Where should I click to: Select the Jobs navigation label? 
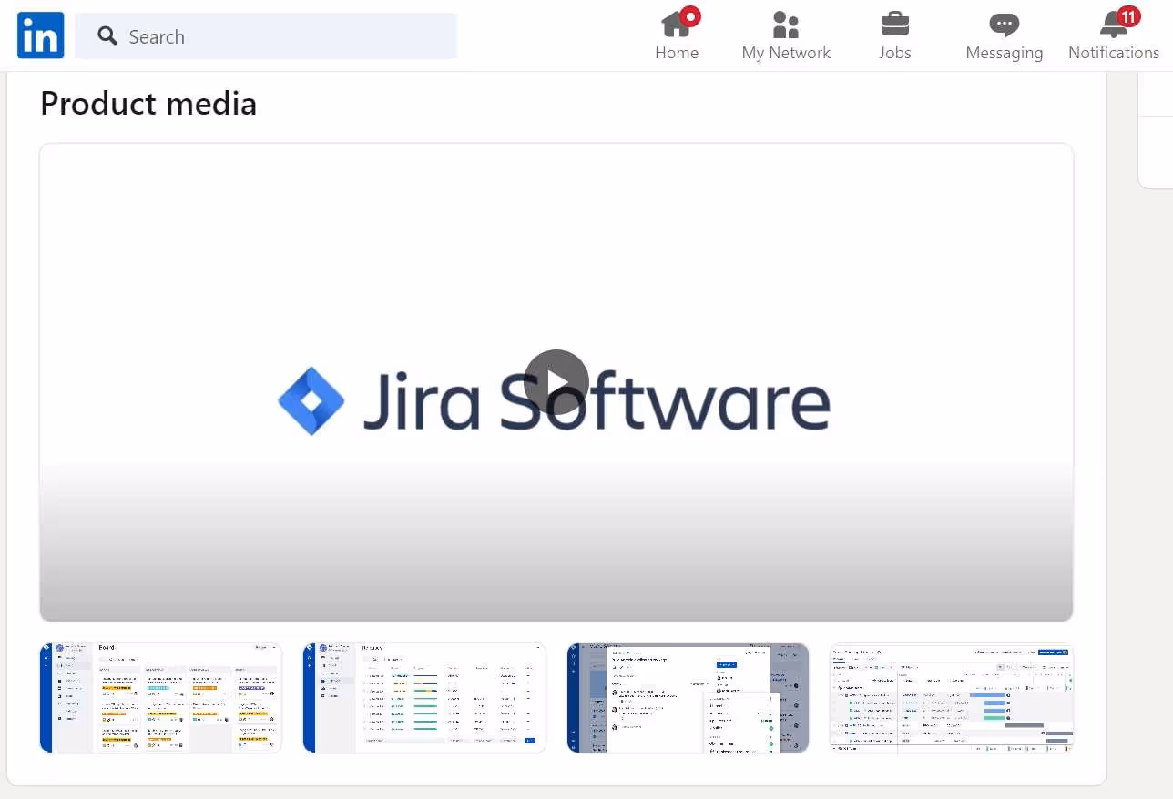tap(894, 52)
